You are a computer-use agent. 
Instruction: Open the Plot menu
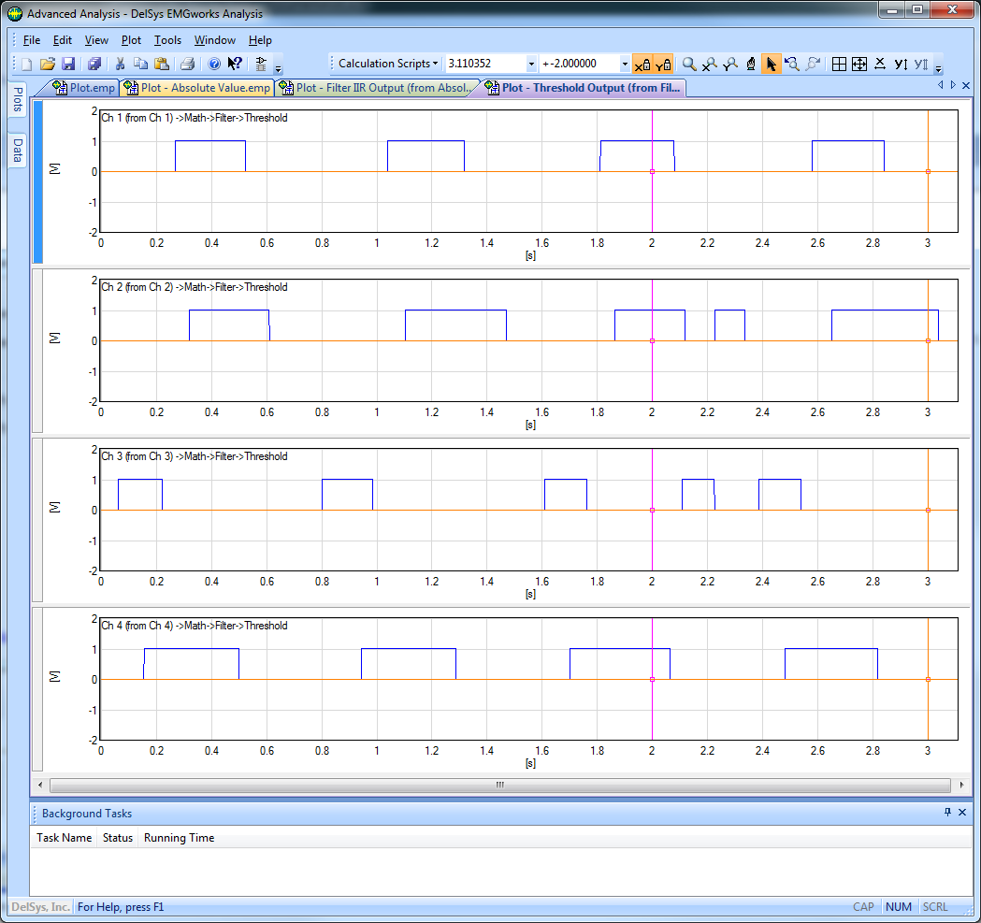(132, 40)
